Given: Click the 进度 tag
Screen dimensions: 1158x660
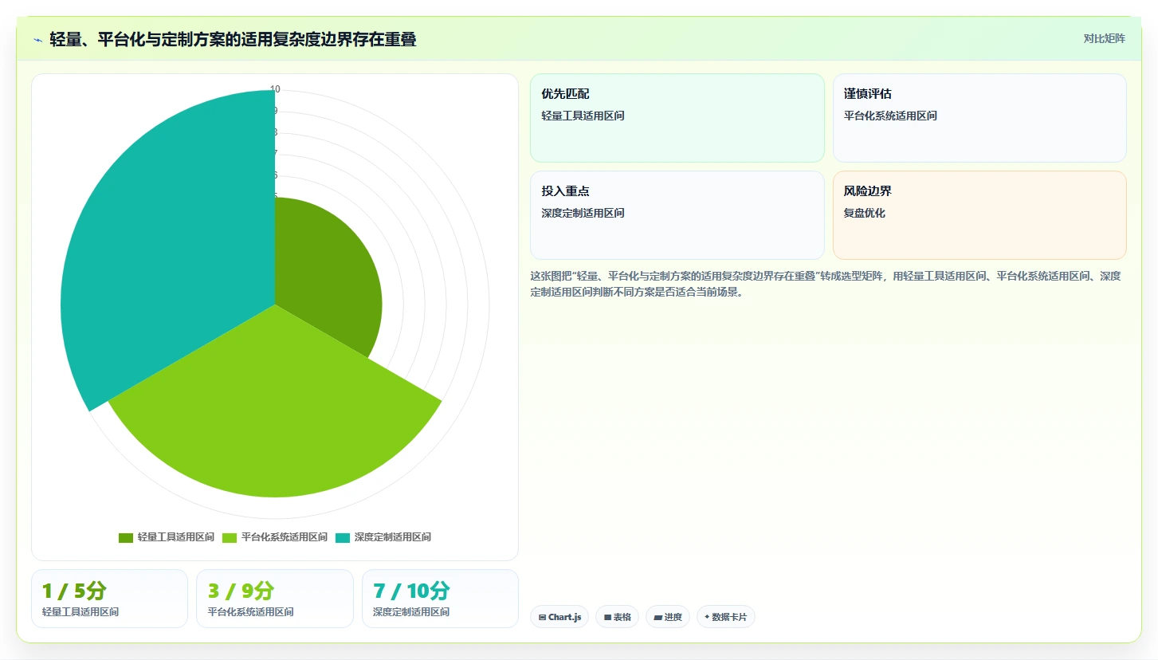Looking at the screenshot, I should 668,617.
